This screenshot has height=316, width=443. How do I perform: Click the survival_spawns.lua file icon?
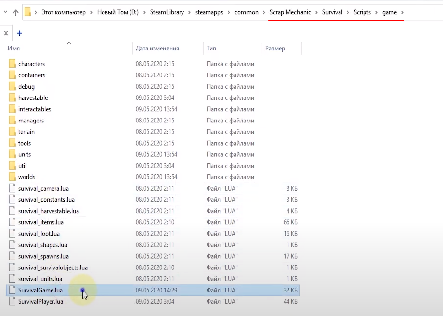click(x=12, y=256)
